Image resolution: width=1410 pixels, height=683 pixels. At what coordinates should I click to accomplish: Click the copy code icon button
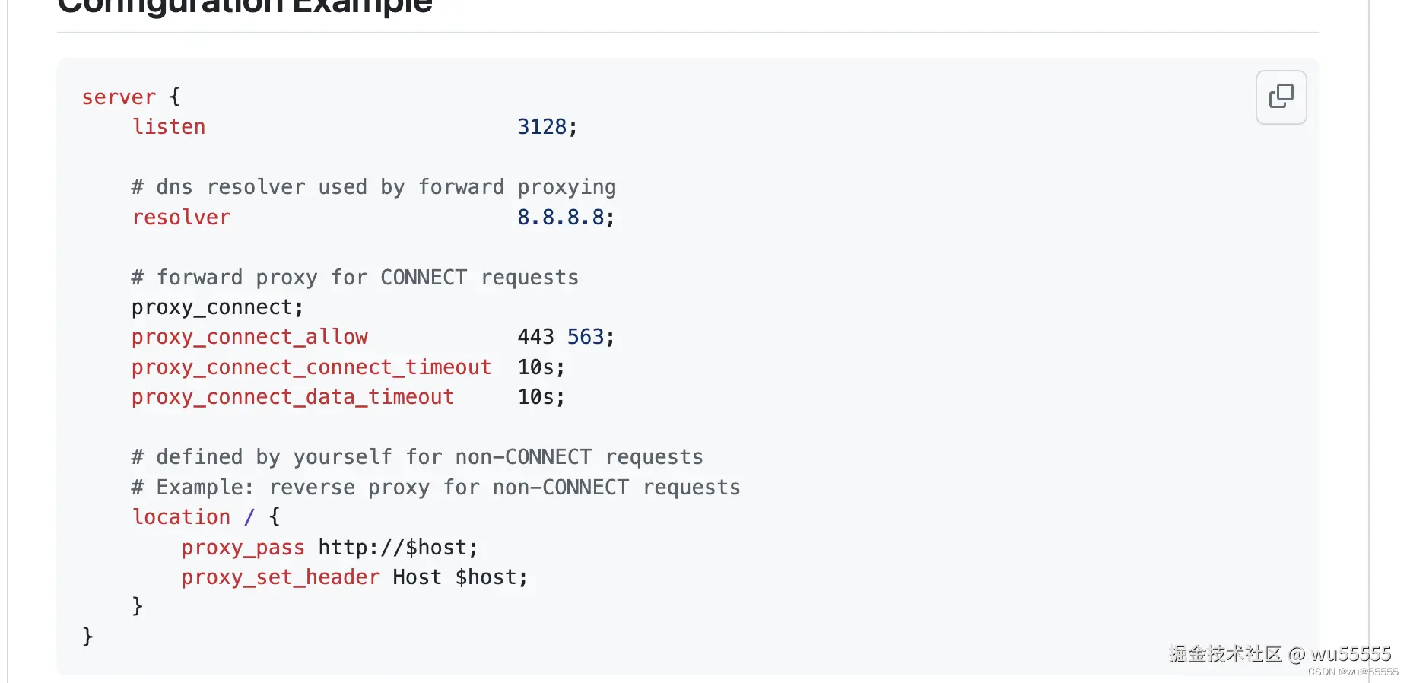(1281, 97)
